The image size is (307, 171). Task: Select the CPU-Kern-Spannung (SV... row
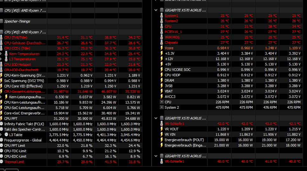(x=71, y=75)
